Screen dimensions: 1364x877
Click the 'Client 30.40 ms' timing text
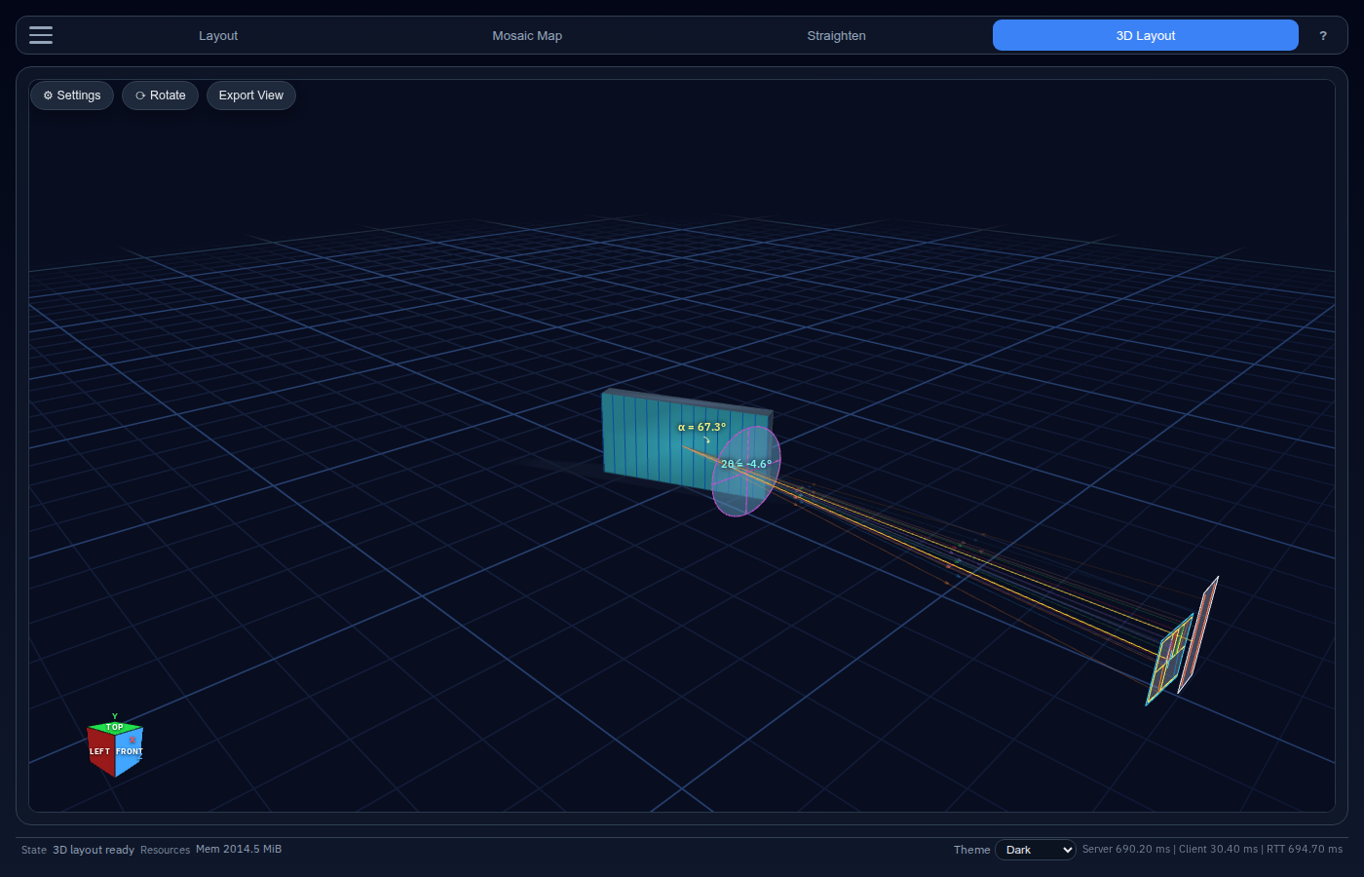tap(1219, 849)
